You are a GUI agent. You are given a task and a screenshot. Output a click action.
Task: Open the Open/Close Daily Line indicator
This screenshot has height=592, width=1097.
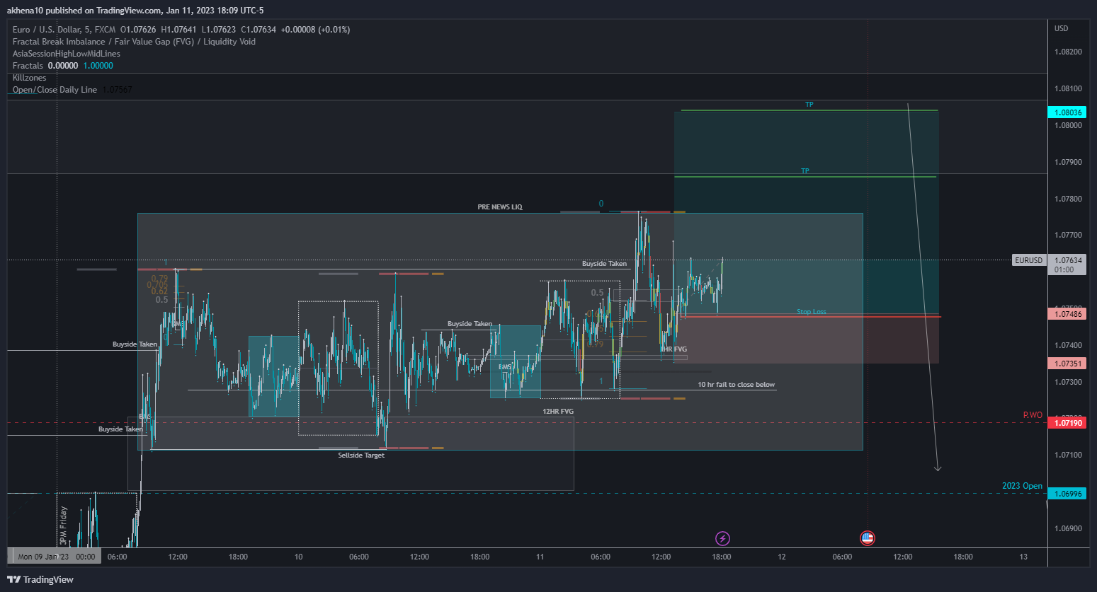click(x=55, y=90)
